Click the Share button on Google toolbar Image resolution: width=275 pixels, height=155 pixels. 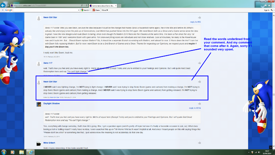[x=96, y=10]
